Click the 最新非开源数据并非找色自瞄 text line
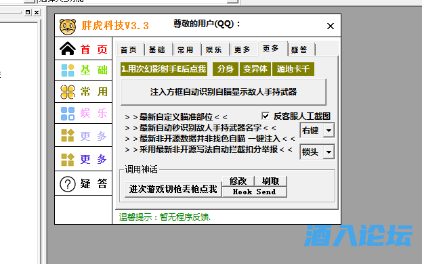This screenshot has height=264, width=422. [x=210, y=139]
